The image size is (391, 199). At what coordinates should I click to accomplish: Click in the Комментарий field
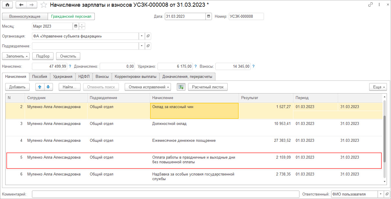pyautogui.click(x=165, y=194)
